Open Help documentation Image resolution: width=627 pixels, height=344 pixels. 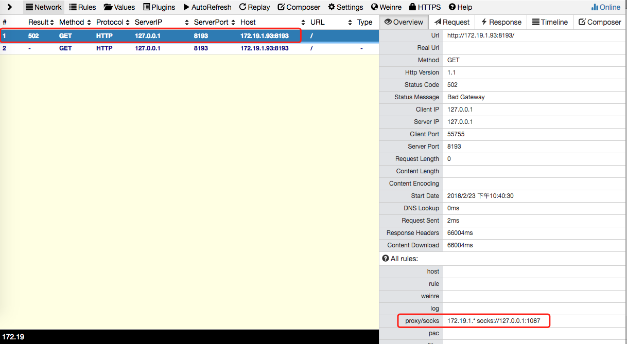pyautogui.click(x=460, y=7)
